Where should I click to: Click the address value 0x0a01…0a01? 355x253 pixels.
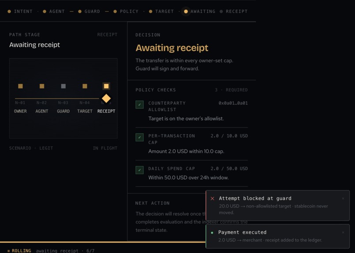coord(233,103)
